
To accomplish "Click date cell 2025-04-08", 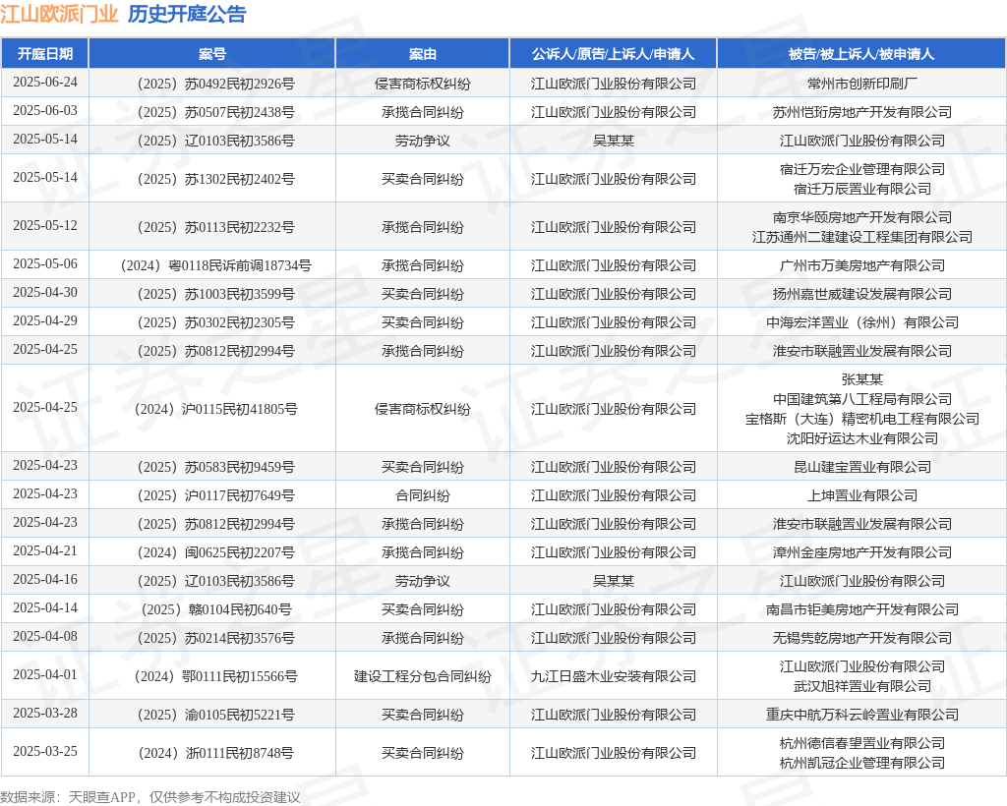I will point(45,637).
